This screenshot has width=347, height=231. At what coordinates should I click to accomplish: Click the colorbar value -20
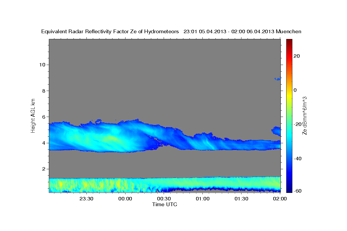(297, 124)
